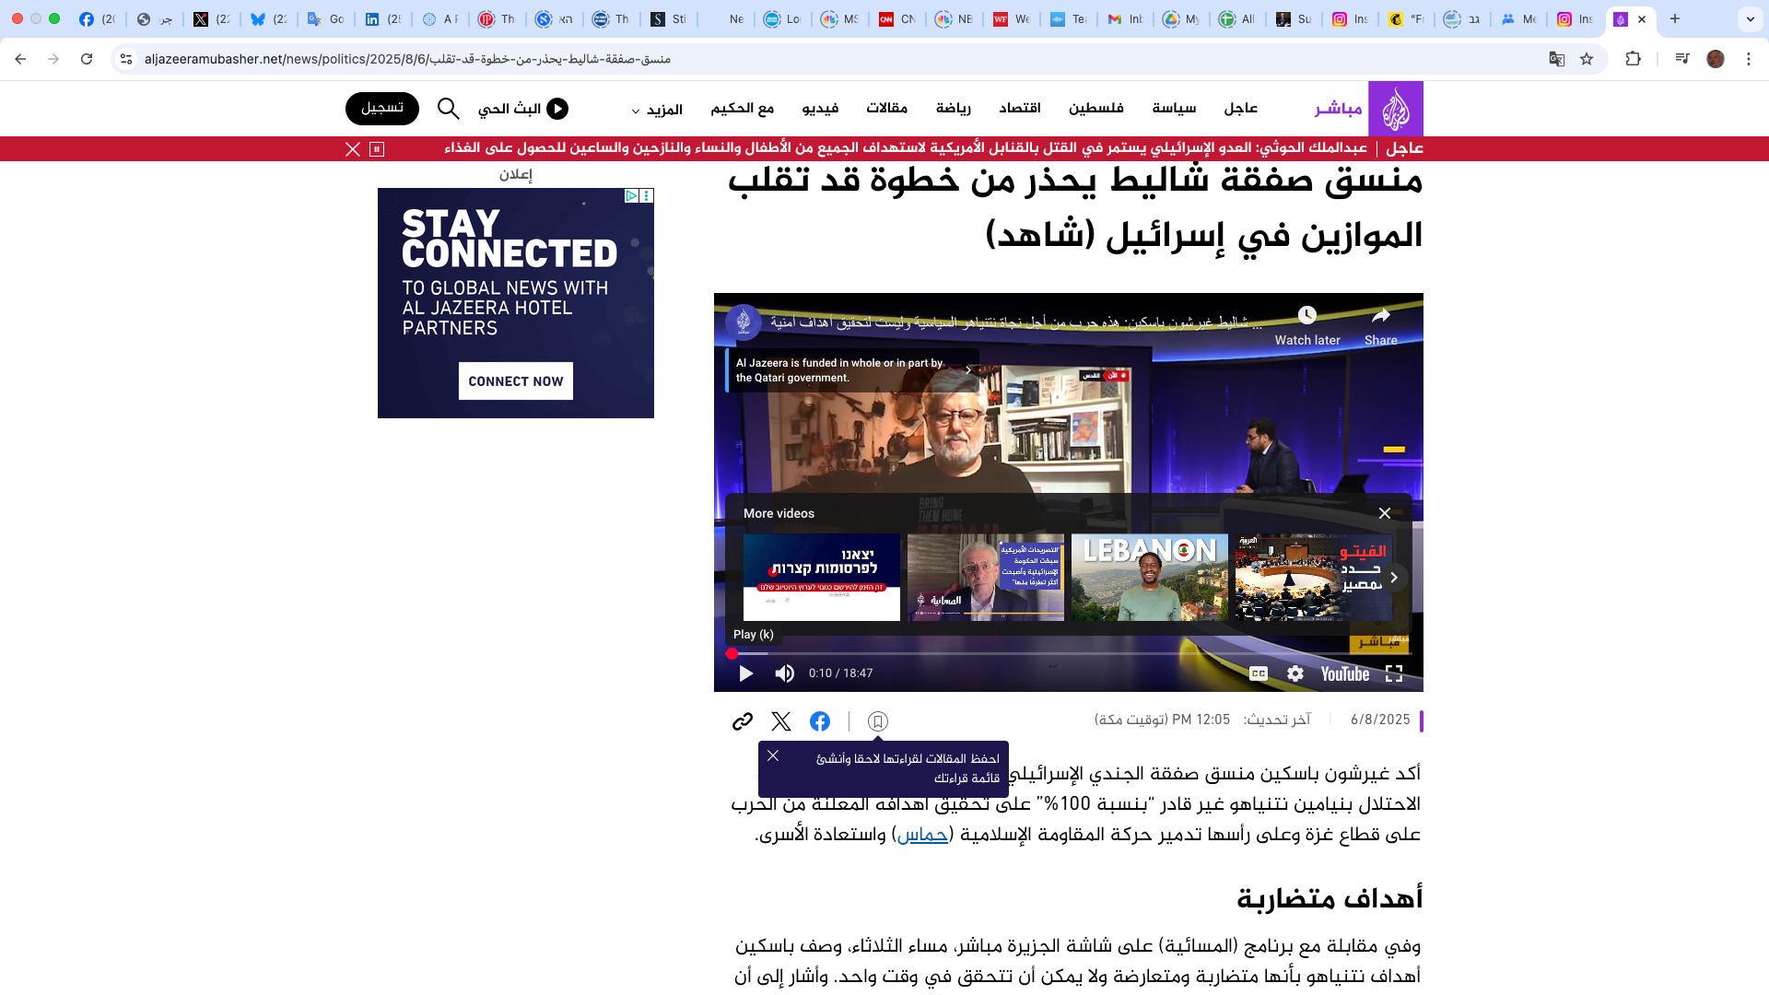Image resolution: width=1769 pixels, height=995 pixels.
Task: Toggle closed captions on video
Action: pos(1258,673)
